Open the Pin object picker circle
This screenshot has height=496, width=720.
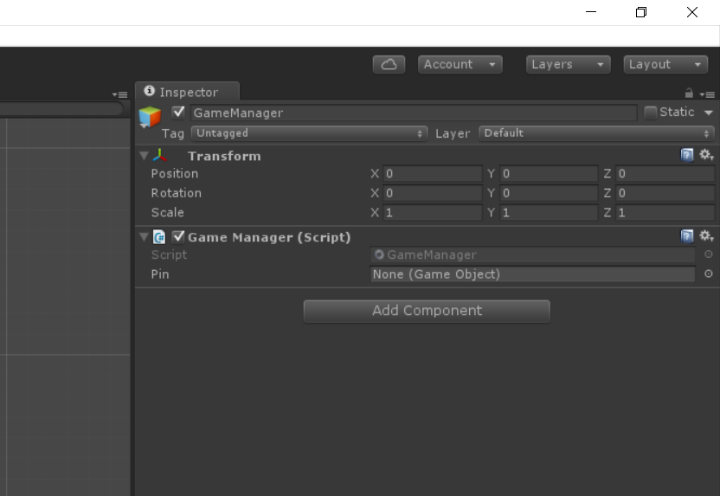click(709, 274)
